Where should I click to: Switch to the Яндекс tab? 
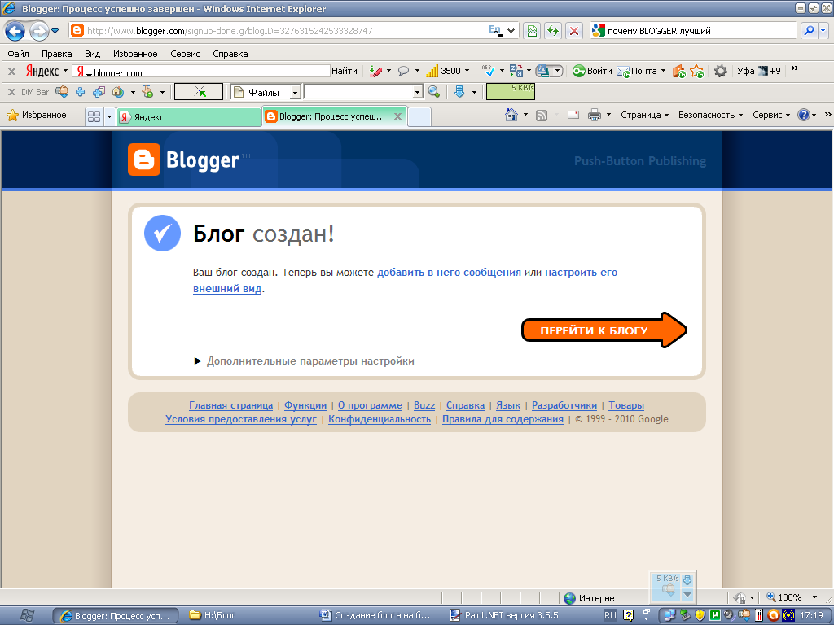point(189,117)
